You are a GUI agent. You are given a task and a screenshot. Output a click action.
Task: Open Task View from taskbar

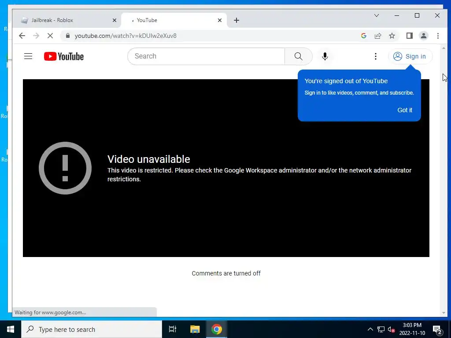[x=173, y=329]
